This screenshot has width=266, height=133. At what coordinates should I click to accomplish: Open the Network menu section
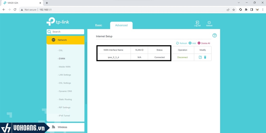[x=65, y=40]
